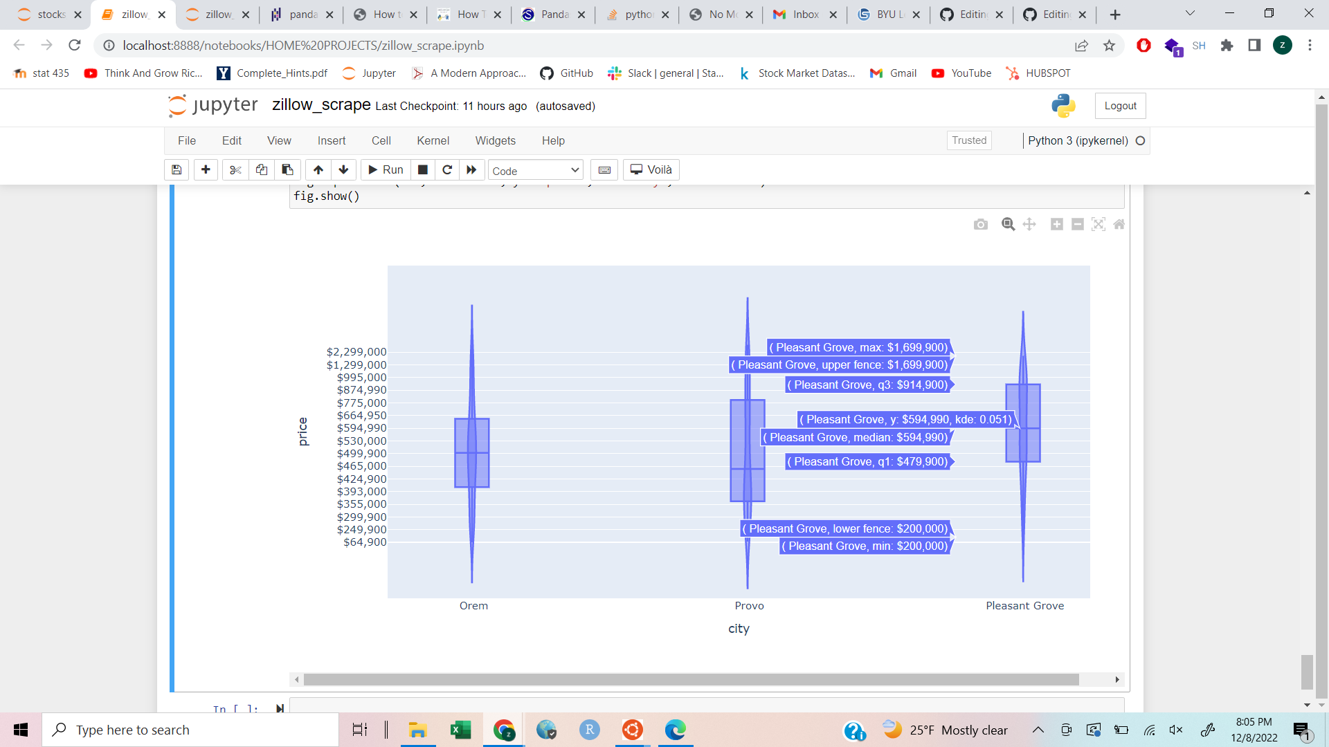Insert a new cell below with the plus icon
Screen dimensions: 1329x747
click(x=206, y=170)
